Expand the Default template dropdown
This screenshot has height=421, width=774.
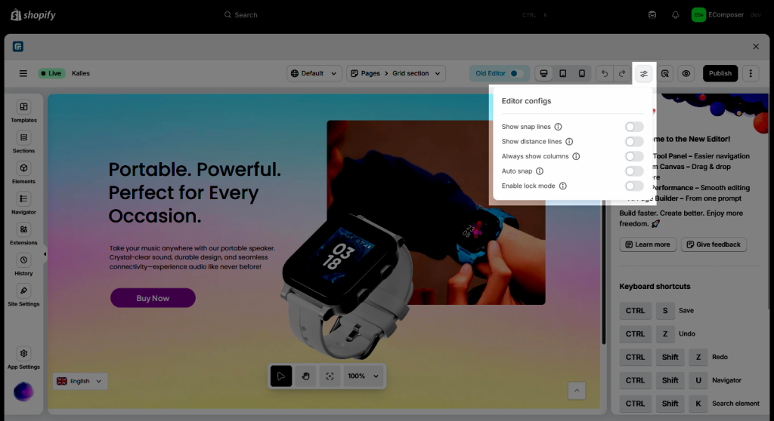tap(316, 73)
